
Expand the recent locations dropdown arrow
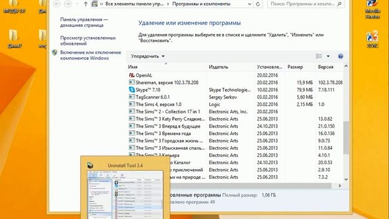(77, 4)
